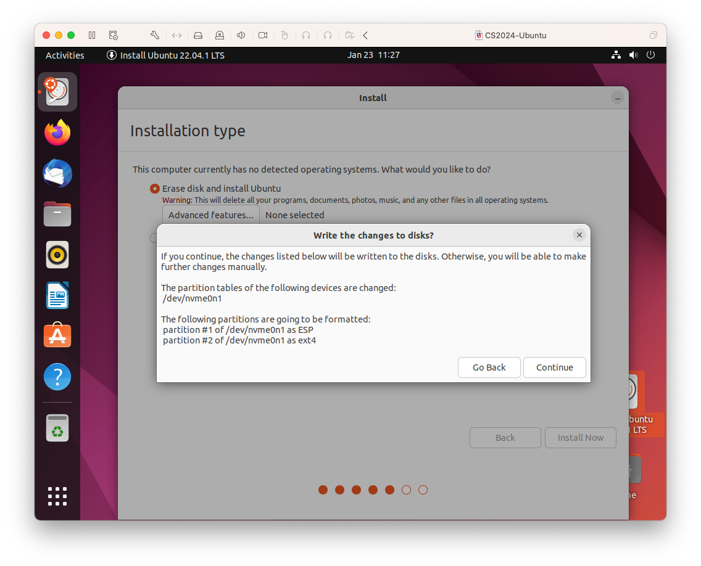The image size is (701, 566).
Task: Open VM settings wrench icon
Action: tap(155, 35)
